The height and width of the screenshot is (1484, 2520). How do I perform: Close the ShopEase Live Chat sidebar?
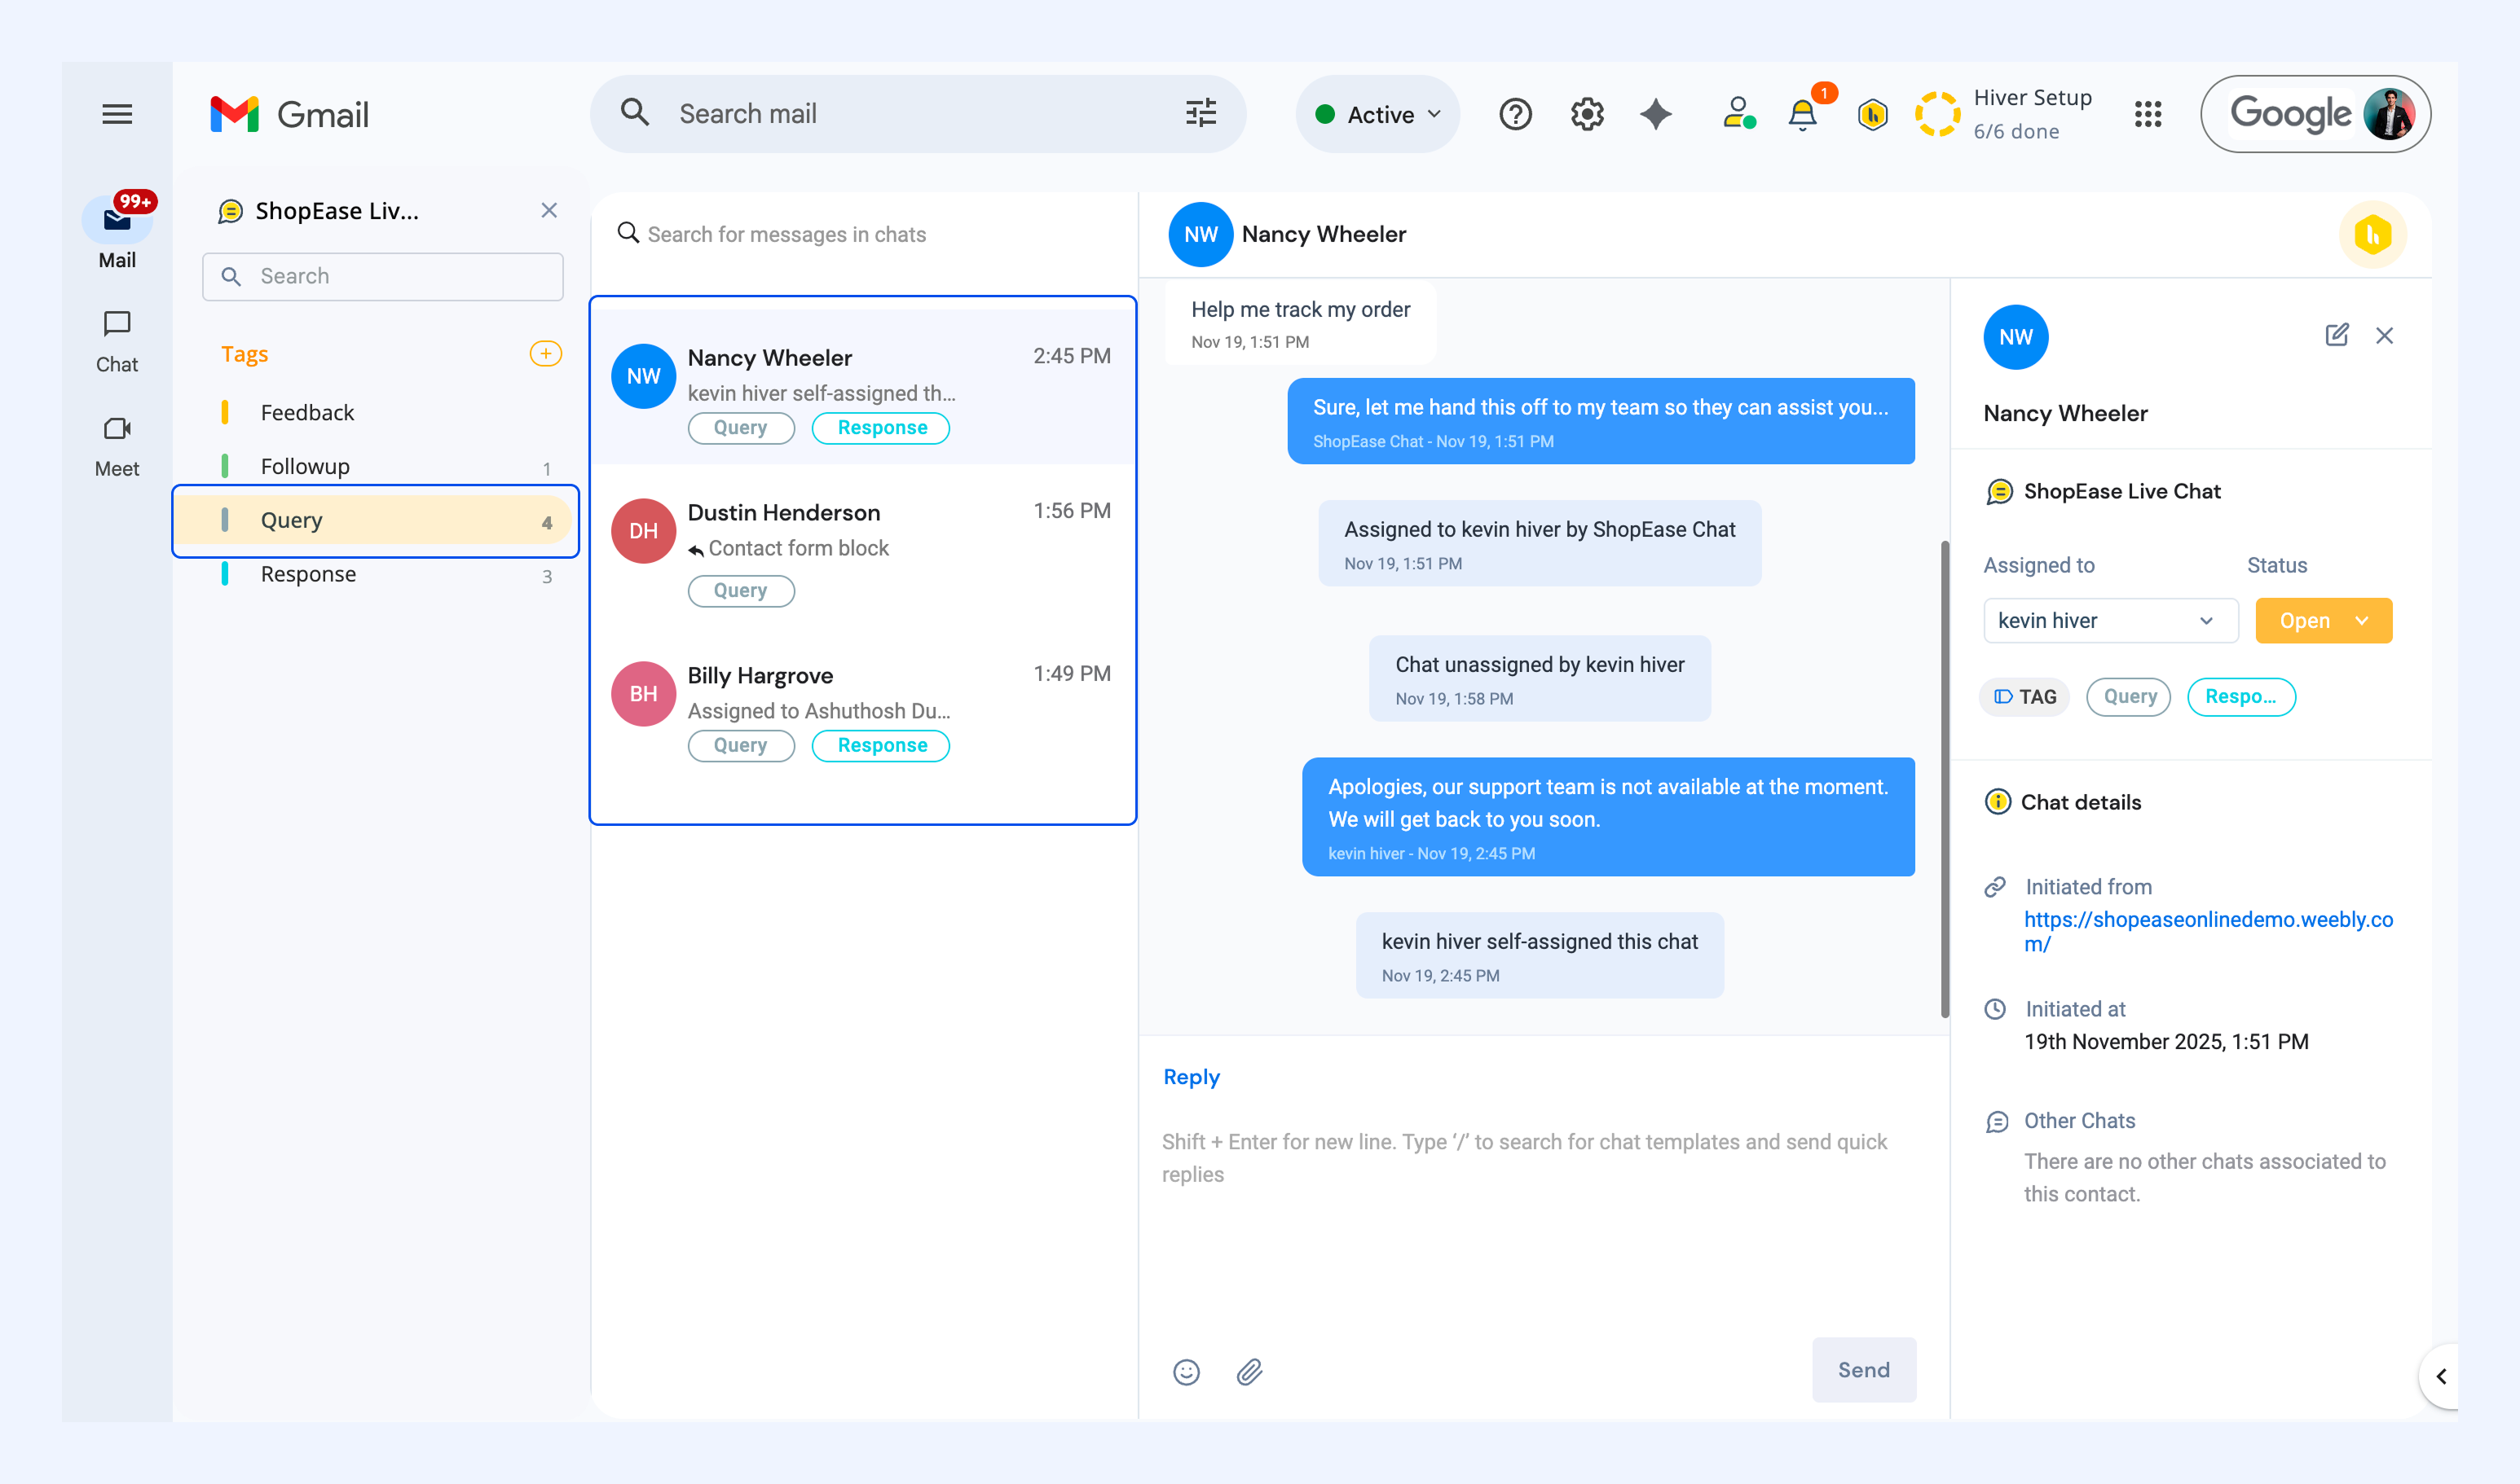(x=549, y=210)
